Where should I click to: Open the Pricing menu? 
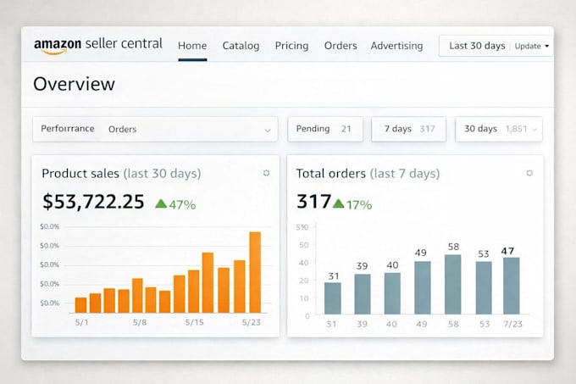(291, 46)
